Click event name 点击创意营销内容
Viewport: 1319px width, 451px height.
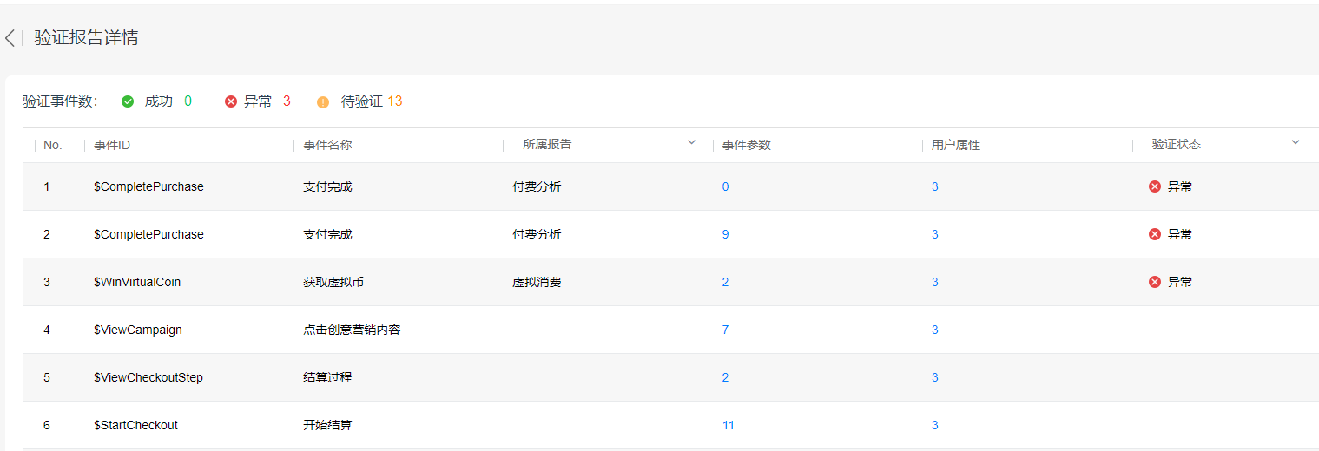(352, 330)
